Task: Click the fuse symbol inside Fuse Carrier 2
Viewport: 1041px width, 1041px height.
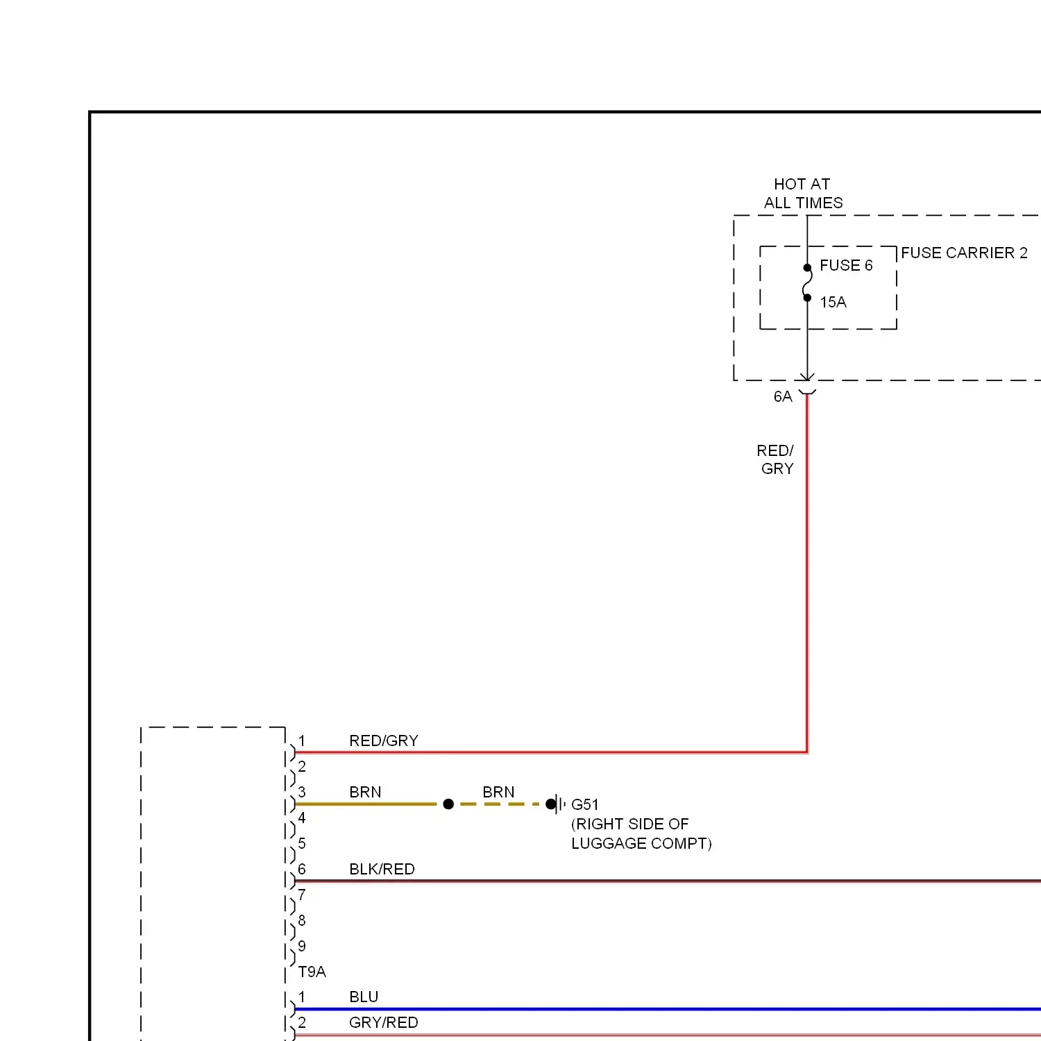Action: (x=807, y=283)
